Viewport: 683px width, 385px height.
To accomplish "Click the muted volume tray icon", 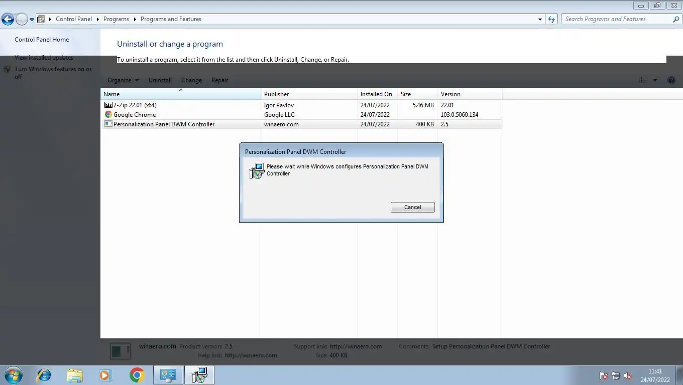I will tap(628, 375).
